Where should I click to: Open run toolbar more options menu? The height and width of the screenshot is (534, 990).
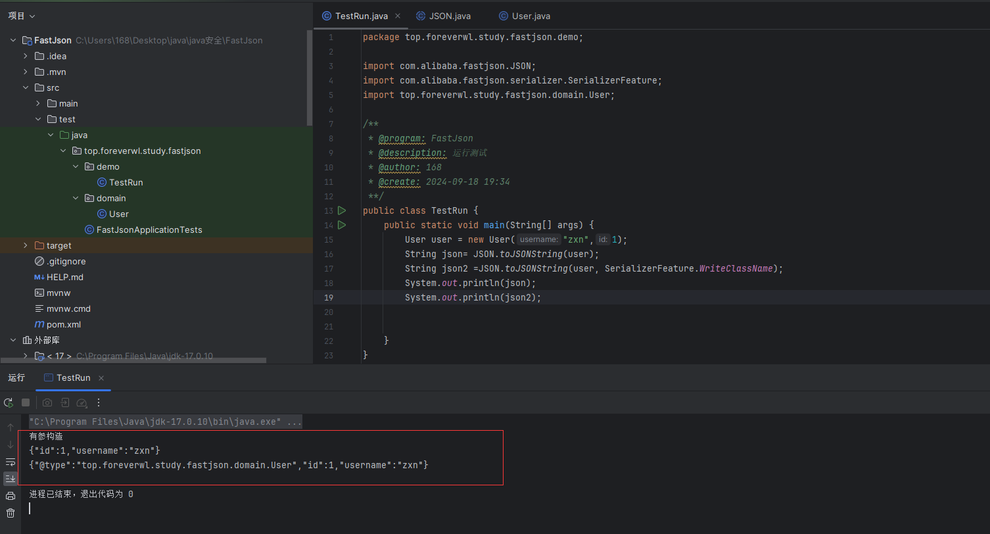99,402
